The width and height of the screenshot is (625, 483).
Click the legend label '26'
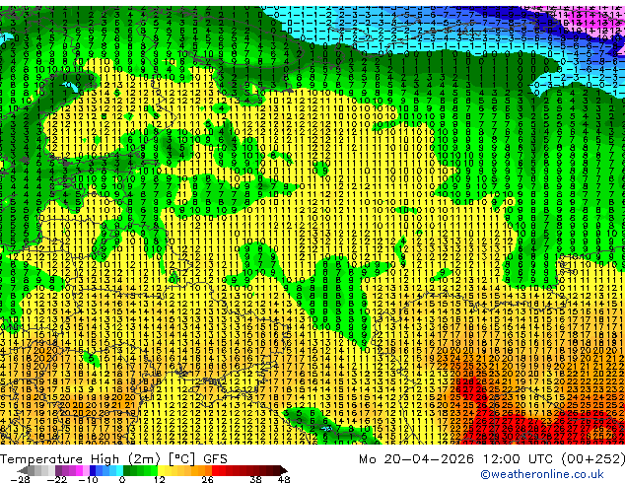pyautogui.click(x=207, y=479)
